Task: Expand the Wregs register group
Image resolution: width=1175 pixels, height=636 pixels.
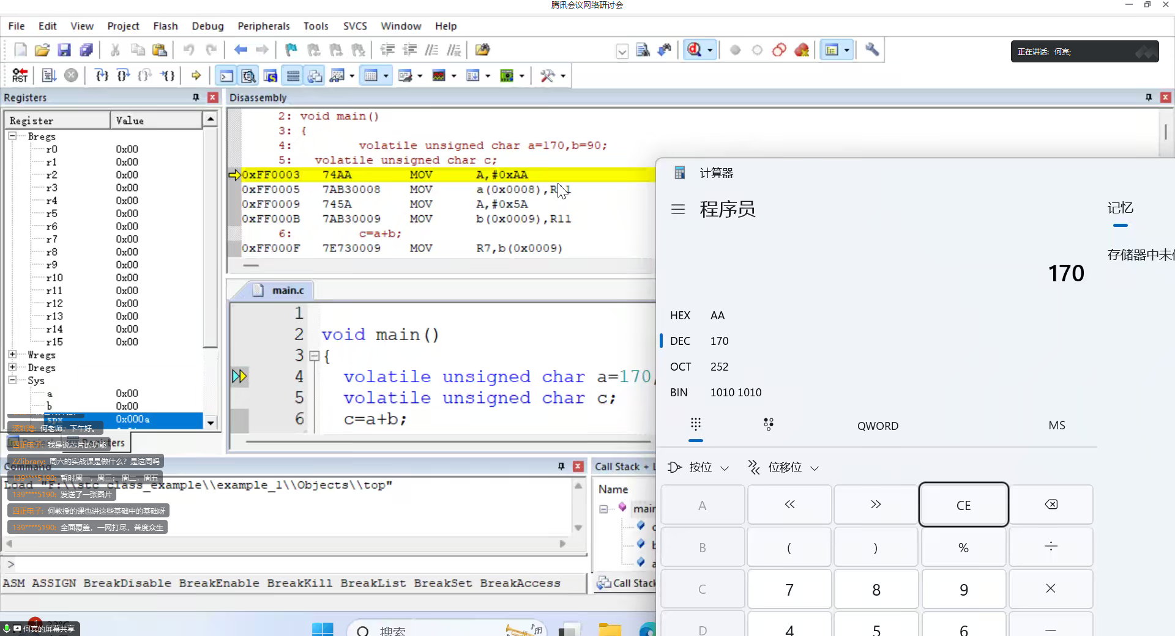Action: coord(12,354)
